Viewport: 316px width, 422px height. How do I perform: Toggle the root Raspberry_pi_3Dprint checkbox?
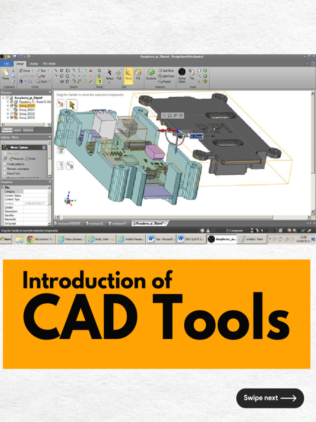point(7,98)
